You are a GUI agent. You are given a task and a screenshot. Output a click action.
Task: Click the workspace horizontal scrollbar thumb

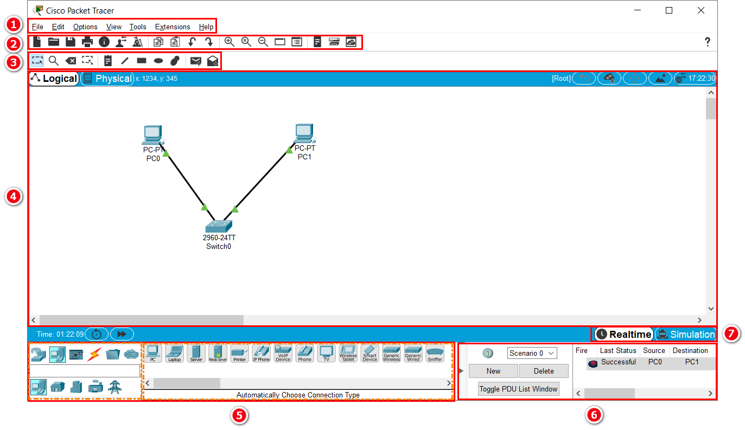pyautogui.click(x=142, y=320)
